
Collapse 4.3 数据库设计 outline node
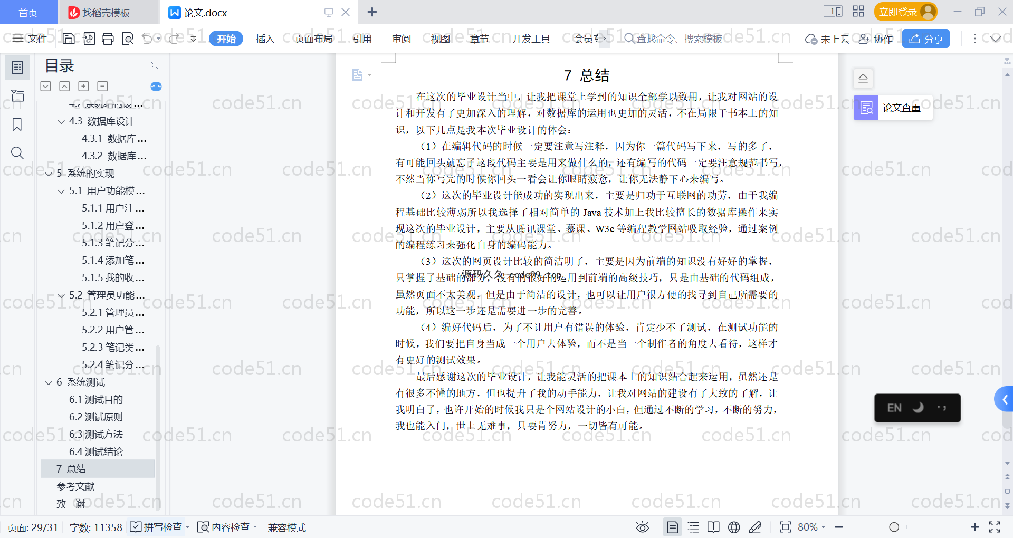pyautogui.click(x=61, y=122)
